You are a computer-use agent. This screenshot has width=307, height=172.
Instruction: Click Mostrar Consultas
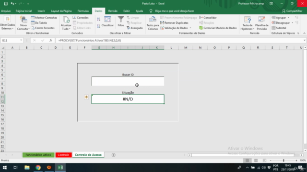[x=44, y=18]
